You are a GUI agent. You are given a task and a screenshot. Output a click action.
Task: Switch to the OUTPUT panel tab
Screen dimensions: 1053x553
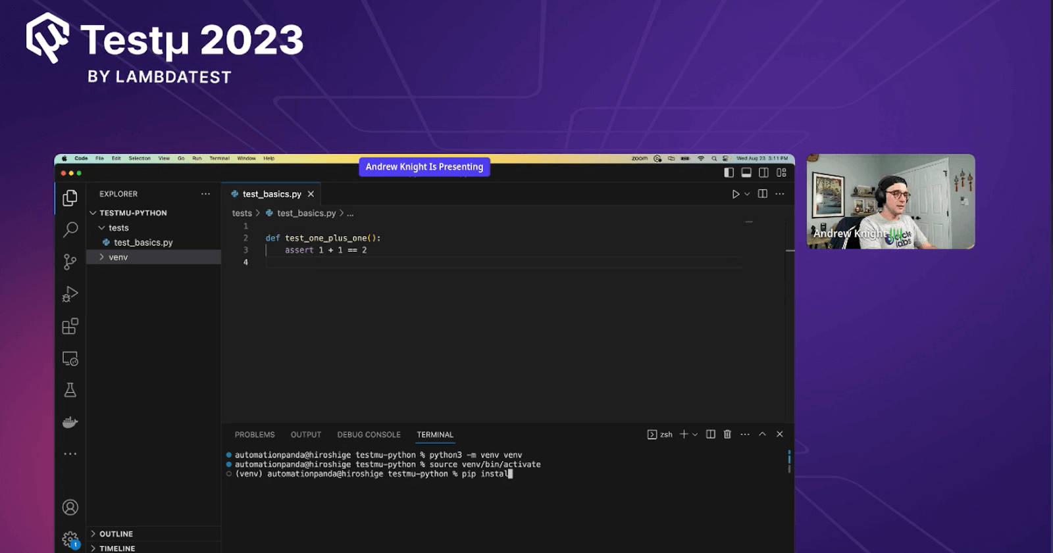coord(306,435)
